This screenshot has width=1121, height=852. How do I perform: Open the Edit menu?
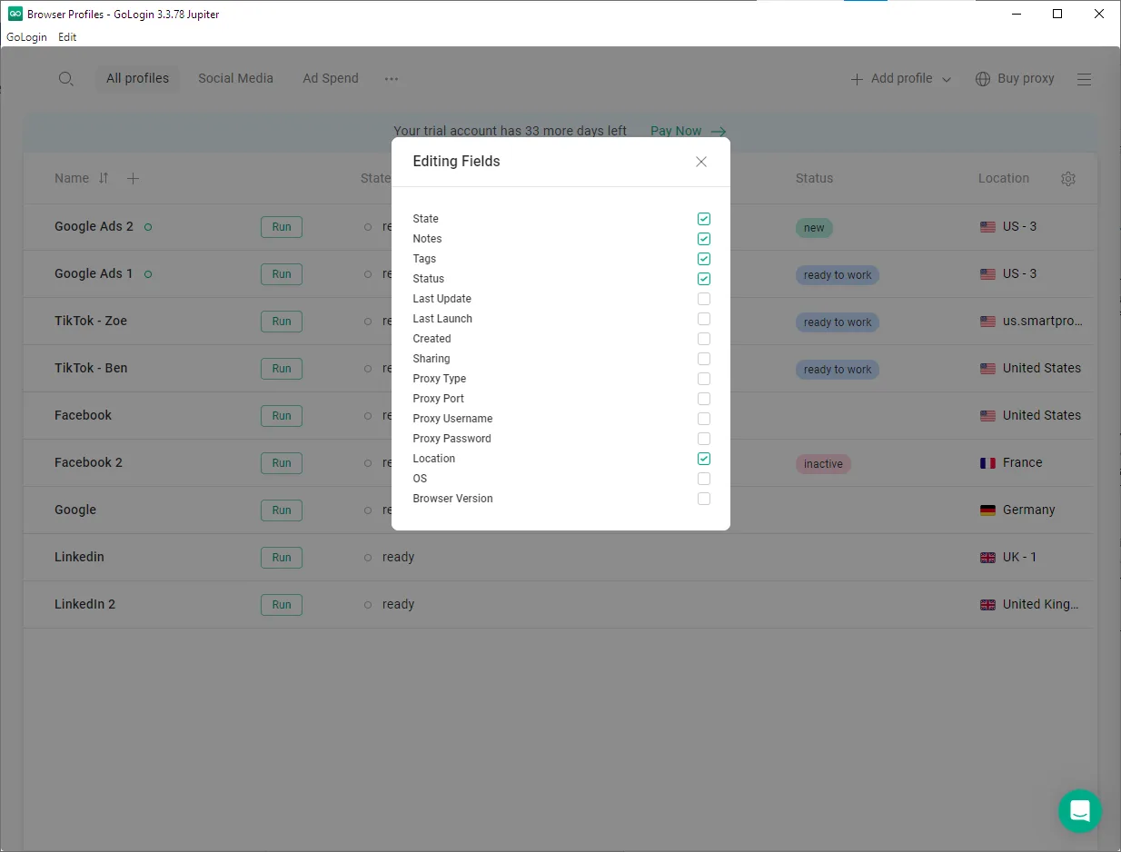click(x=67, y=37)
